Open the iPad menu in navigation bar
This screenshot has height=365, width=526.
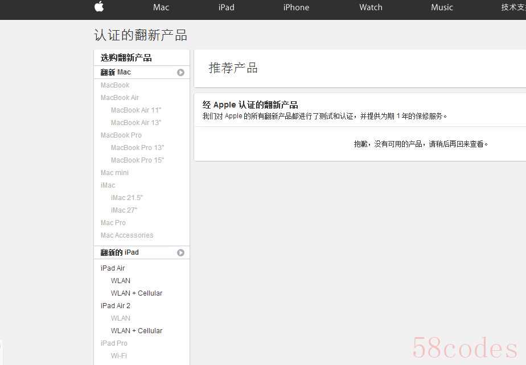pos(227,7)
